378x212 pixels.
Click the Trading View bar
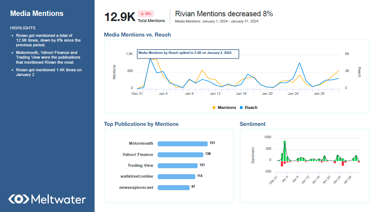(178, 166)
